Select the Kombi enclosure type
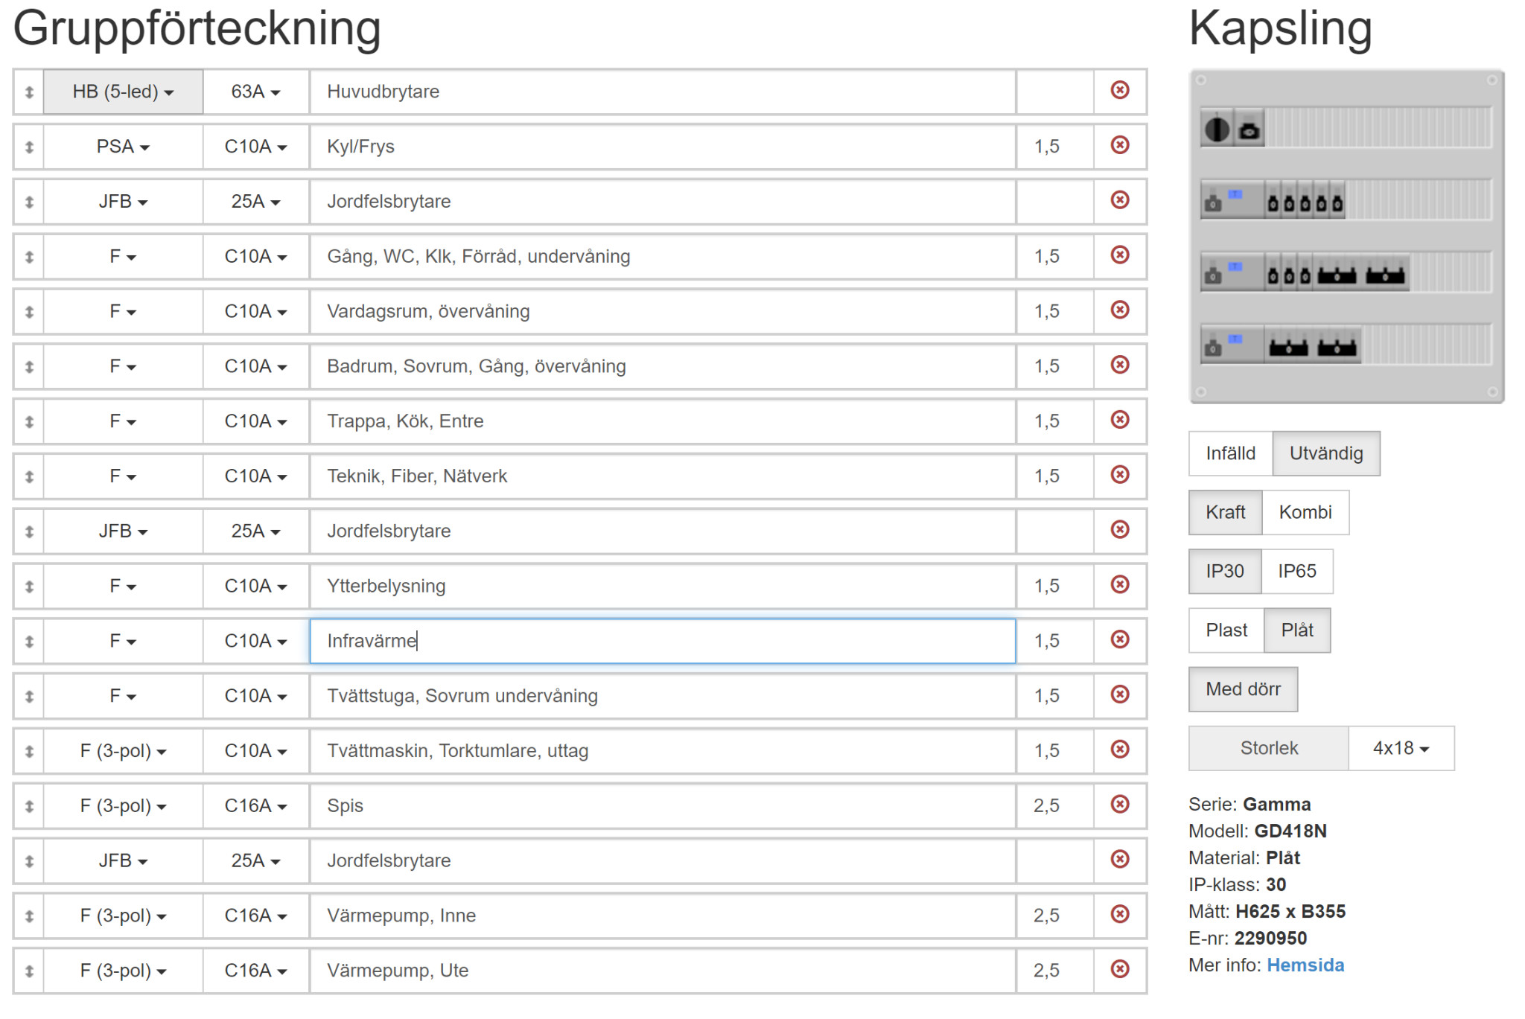The width and height of the screenshot is (1525, 1019). [x=1305, y=512]
